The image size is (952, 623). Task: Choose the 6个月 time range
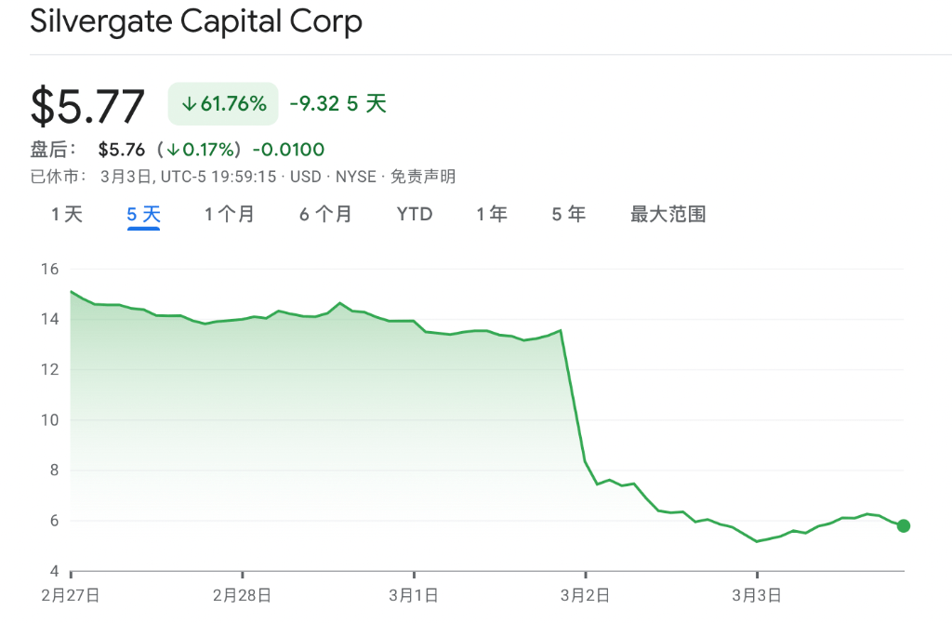(325, 215)
